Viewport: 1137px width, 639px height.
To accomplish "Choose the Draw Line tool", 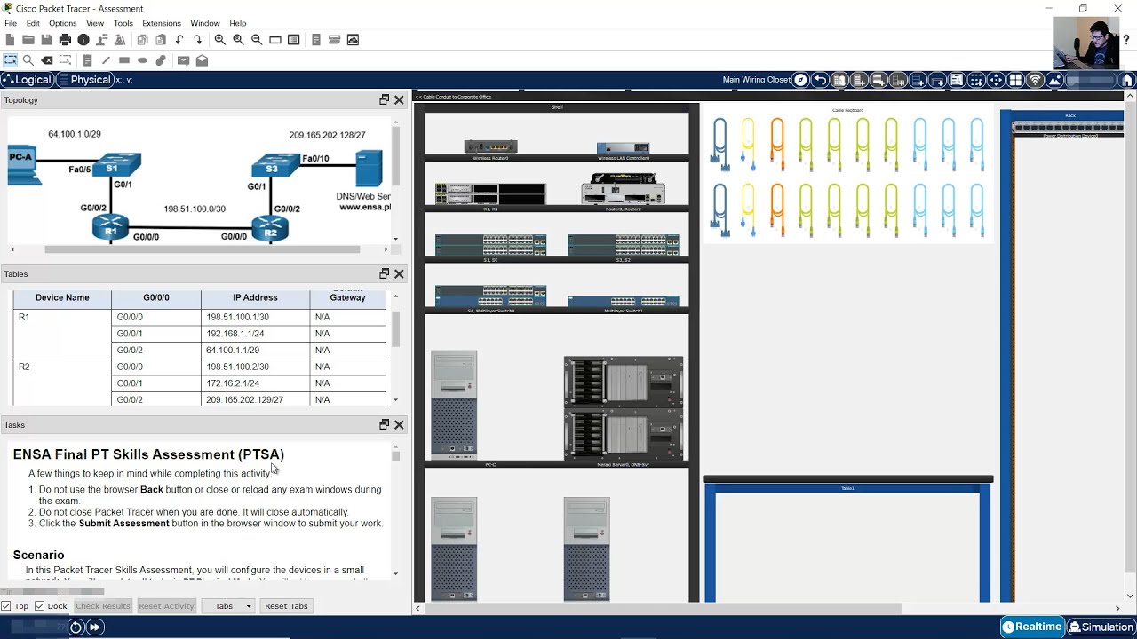I will [106, 60].
